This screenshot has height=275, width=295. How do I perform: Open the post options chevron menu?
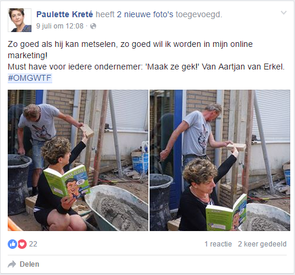(x=284, y=13)
